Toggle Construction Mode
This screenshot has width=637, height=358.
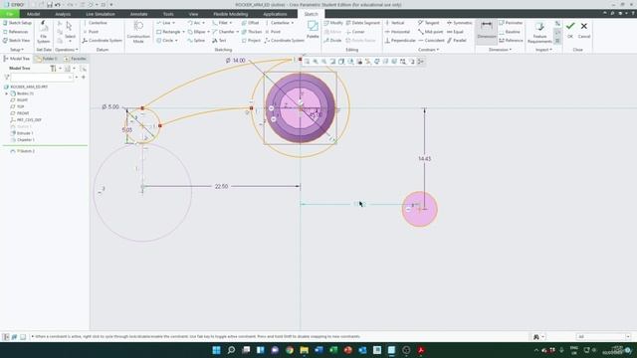[x=138, y=32]
